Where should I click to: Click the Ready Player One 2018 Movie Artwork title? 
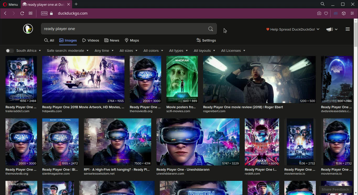pyautogui.click(x=83, y=107)
